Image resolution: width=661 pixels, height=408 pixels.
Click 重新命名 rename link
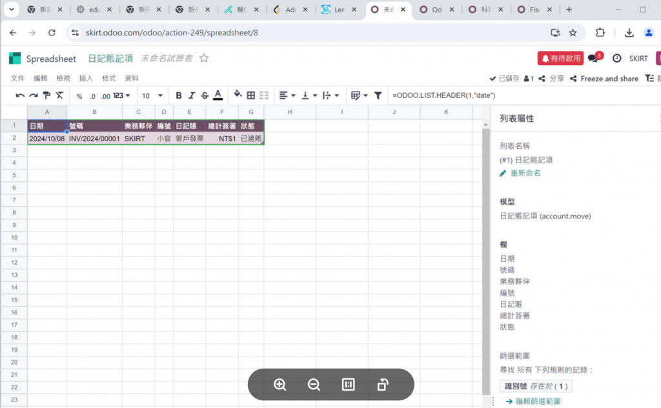pos(520,173)
